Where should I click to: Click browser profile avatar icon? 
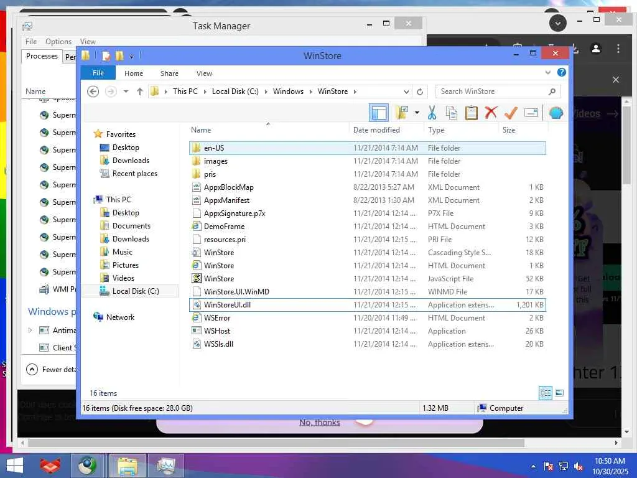click(596, 49)
